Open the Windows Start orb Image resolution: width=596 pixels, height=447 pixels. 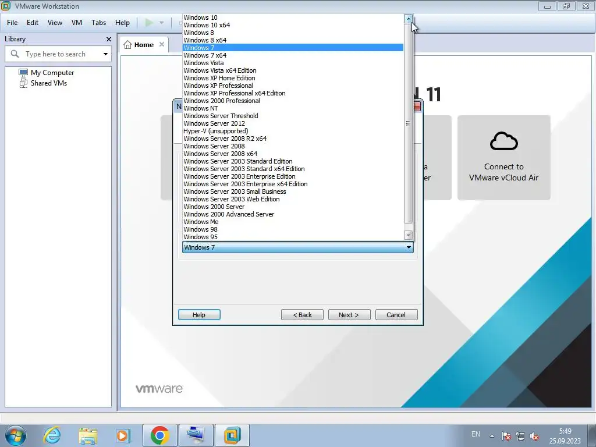click(x=15, y=435)
